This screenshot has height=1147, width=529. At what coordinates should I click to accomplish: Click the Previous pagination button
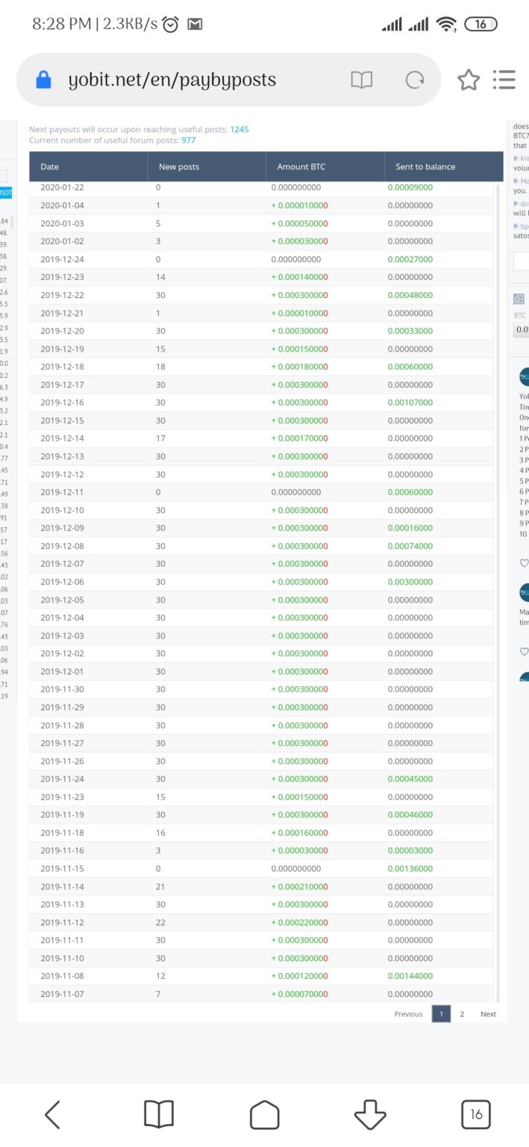[x=408, y=1014]
